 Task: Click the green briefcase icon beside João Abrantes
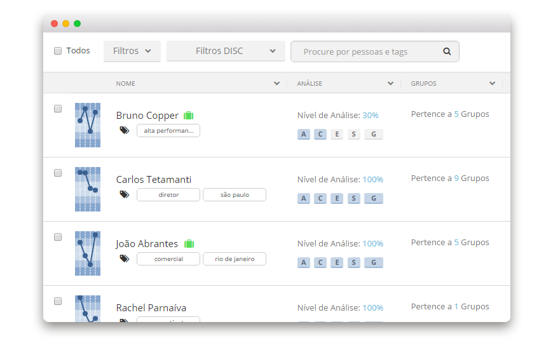click(189, 243)
